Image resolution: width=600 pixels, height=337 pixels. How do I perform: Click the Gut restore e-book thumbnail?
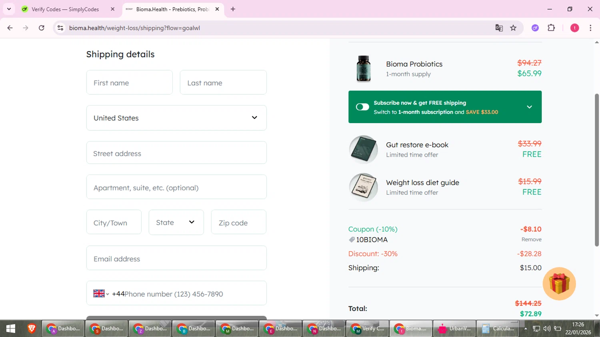[x=363, y=150]
